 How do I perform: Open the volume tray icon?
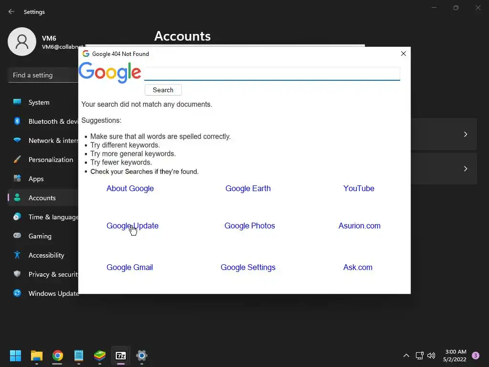pos(431,356)
